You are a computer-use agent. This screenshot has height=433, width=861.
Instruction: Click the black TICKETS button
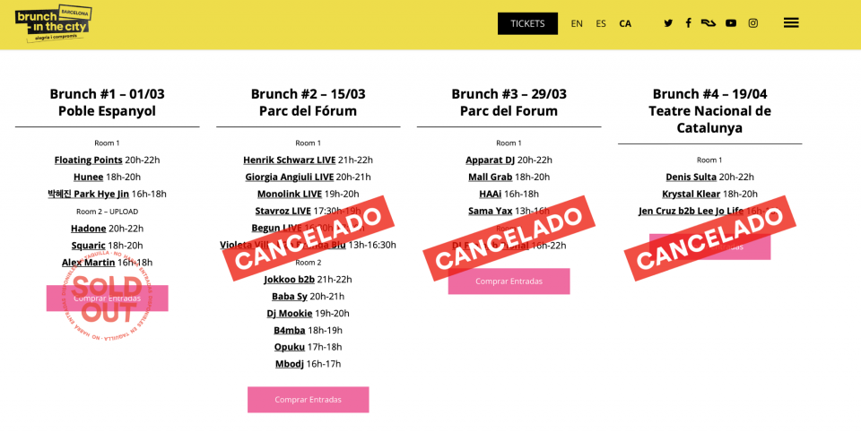tap(527, 23)
